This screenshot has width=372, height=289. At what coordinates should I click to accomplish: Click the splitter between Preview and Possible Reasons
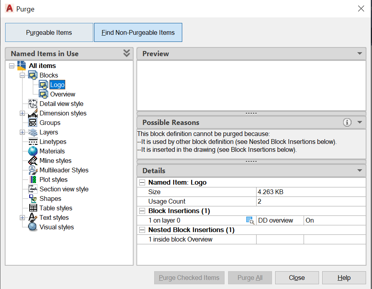point(251,113)
